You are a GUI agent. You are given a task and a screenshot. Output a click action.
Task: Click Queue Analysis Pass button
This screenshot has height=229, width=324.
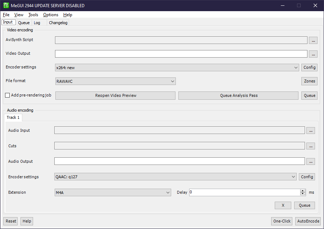coord(238,95)
